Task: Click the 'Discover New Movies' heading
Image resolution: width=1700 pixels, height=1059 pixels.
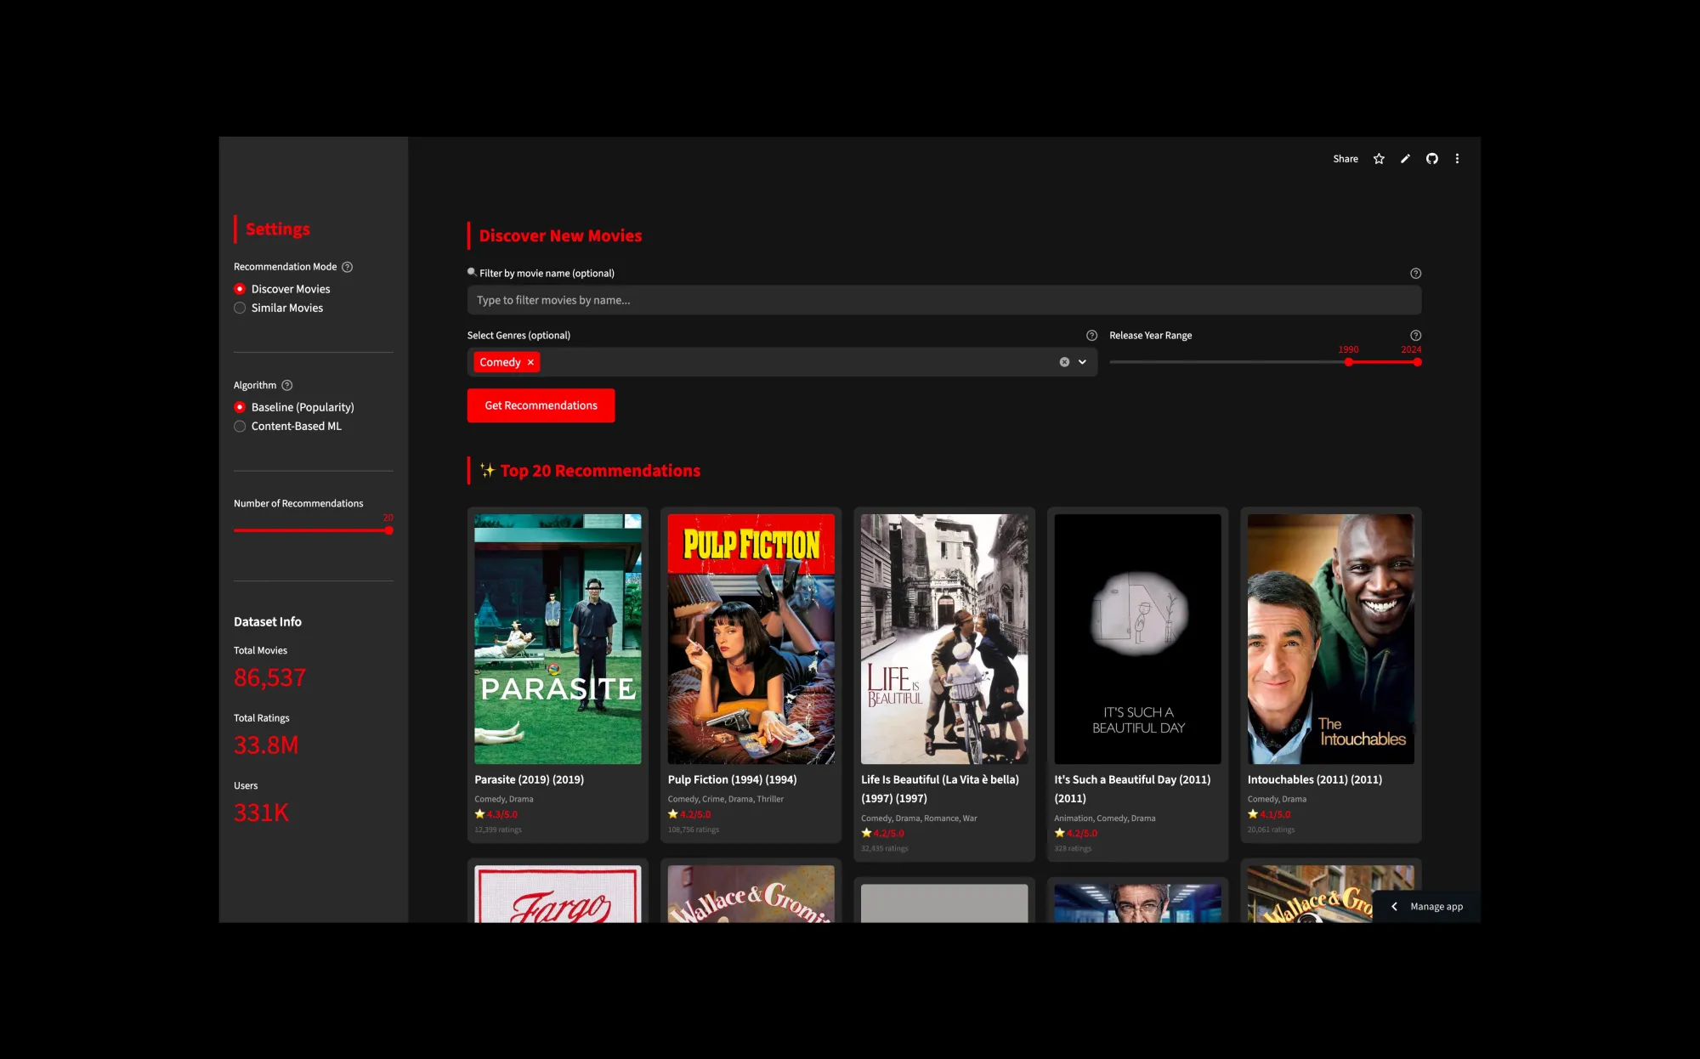Action: pos(560,236)
